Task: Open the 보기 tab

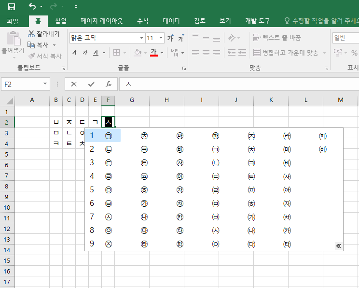Action: [225, 21]
